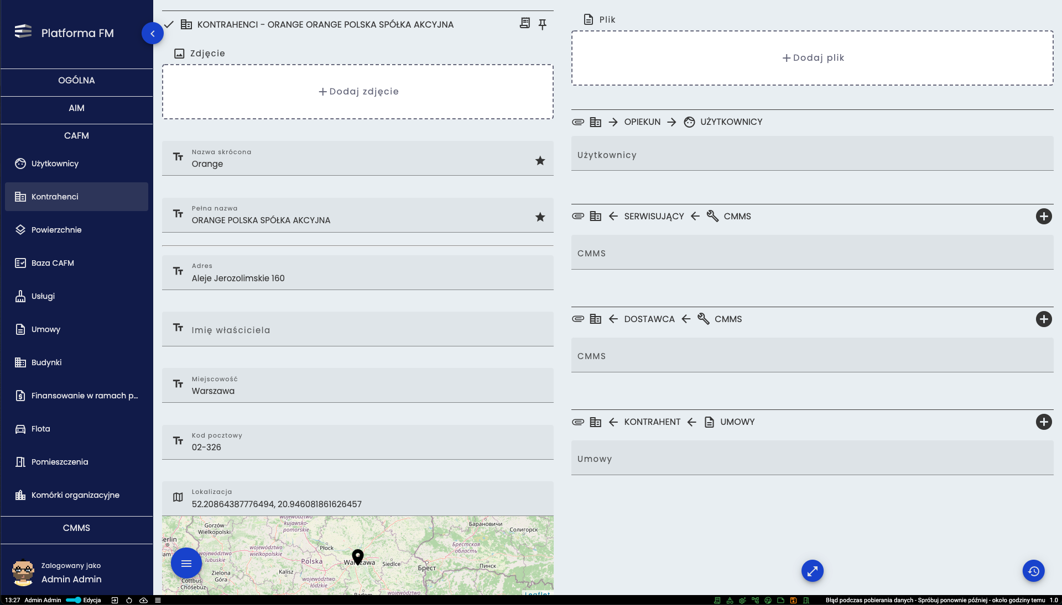Click the wrench icon in SERWISUJĄCY header
Viewport: 1062px width, 605px height.
point(712,216)
